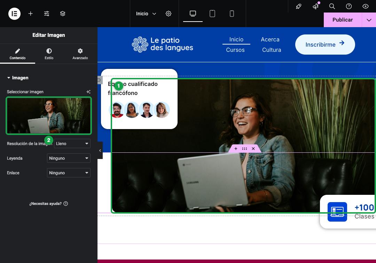This screenshot has height=263, width=376.
Task: Click the Elementor logo icon
Action: [x=14, y=14]
